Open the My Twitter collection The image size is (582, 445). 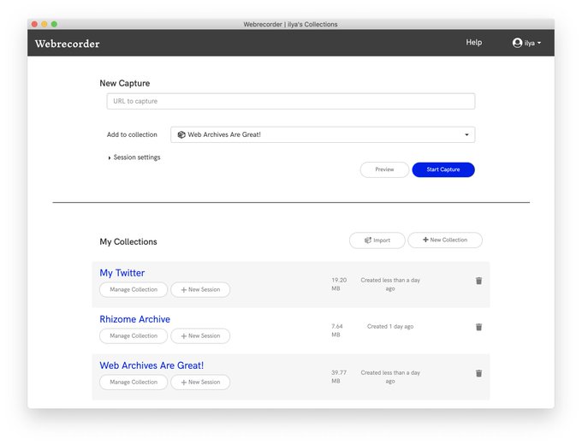point(122,273)
